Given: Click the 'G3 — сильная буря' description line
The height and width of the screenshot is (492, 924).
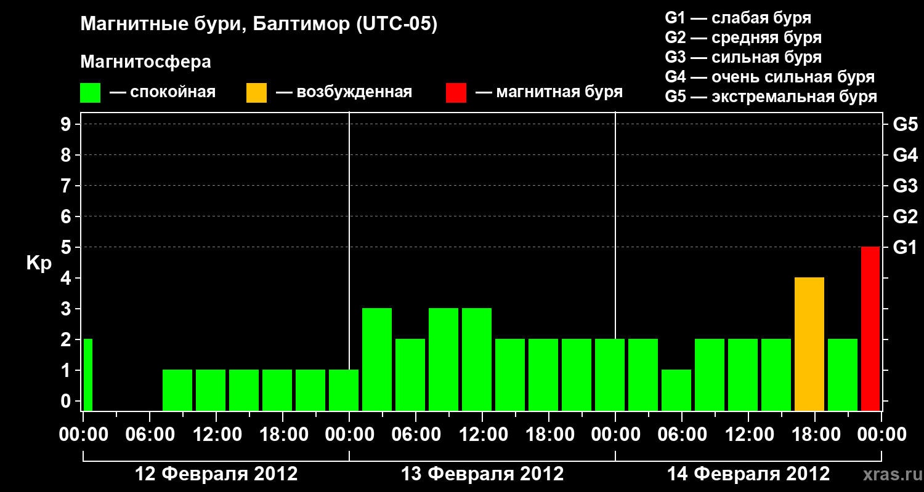Looking at the screenshot, I should (744, 57).
